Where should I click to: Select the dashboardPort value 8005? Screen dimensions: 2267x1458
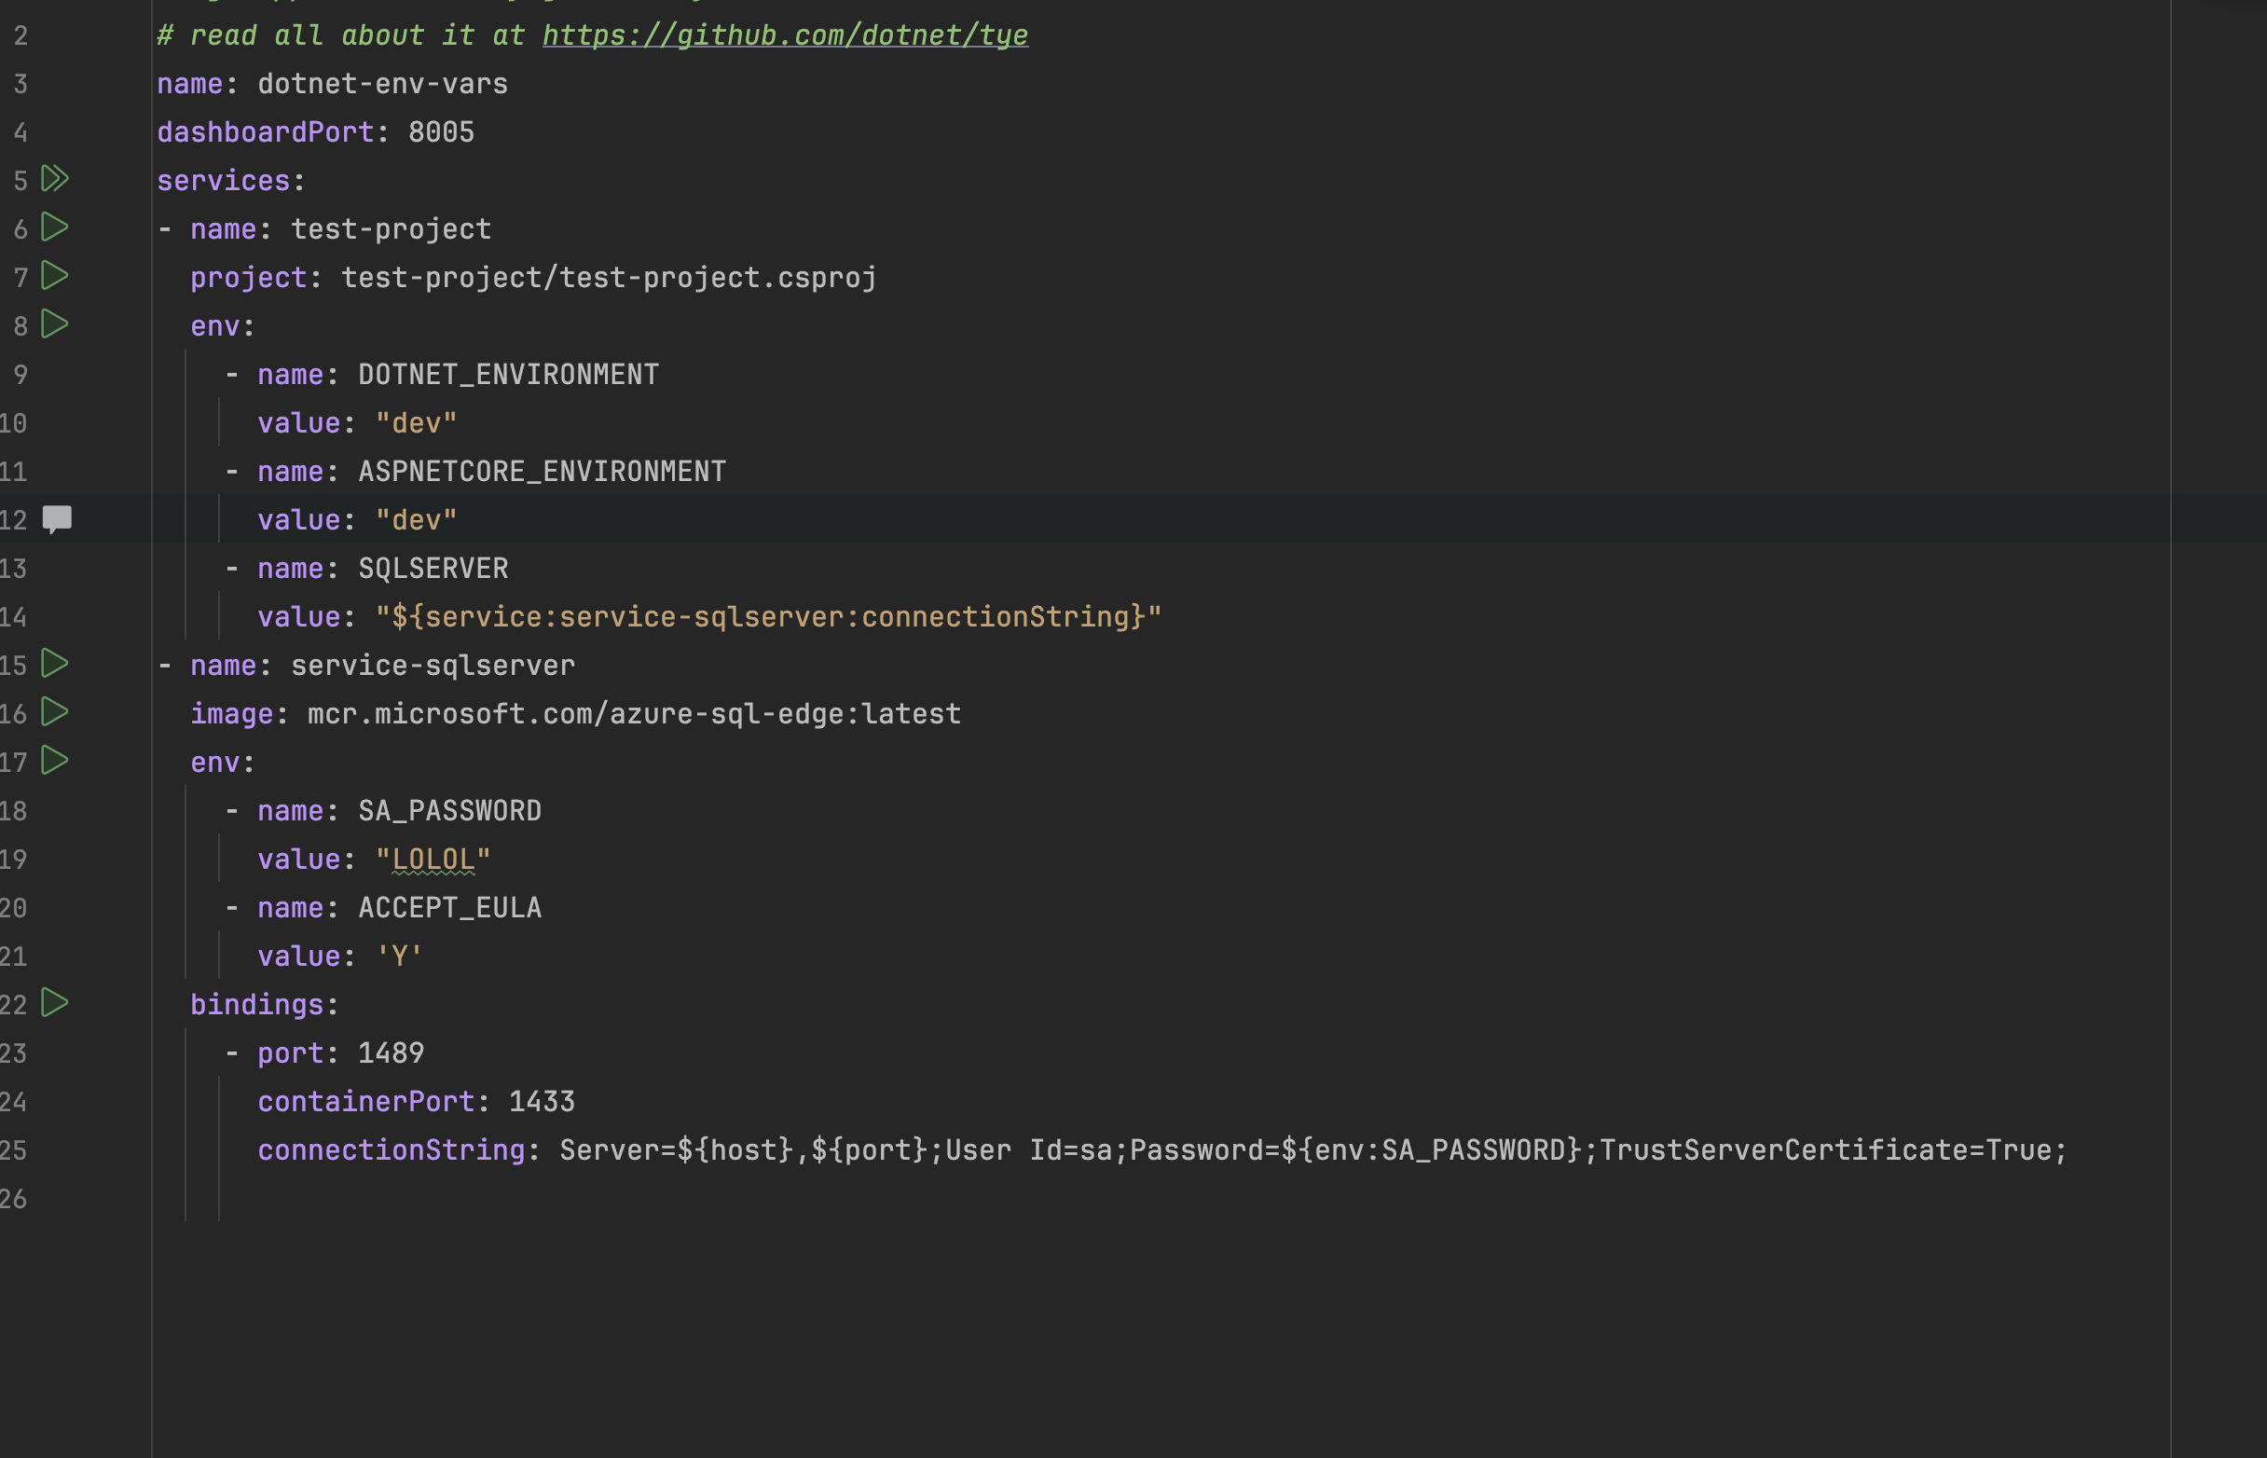tap(440, 131)
